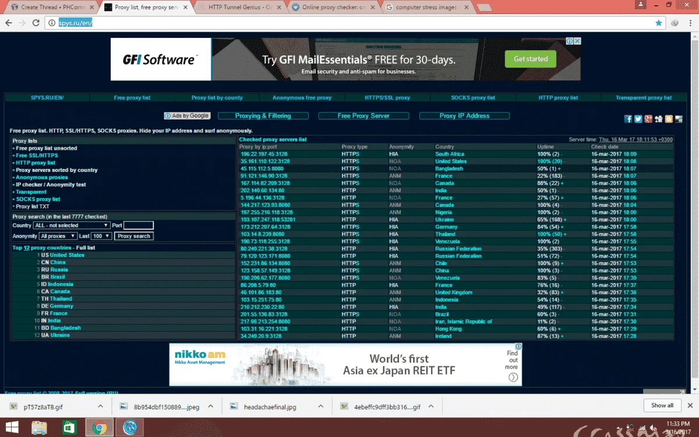This screenshot has height=437, width=699.
Task: Close the GFI ad with the X icon
Action: pyautogui.click(x=577, y=41)
